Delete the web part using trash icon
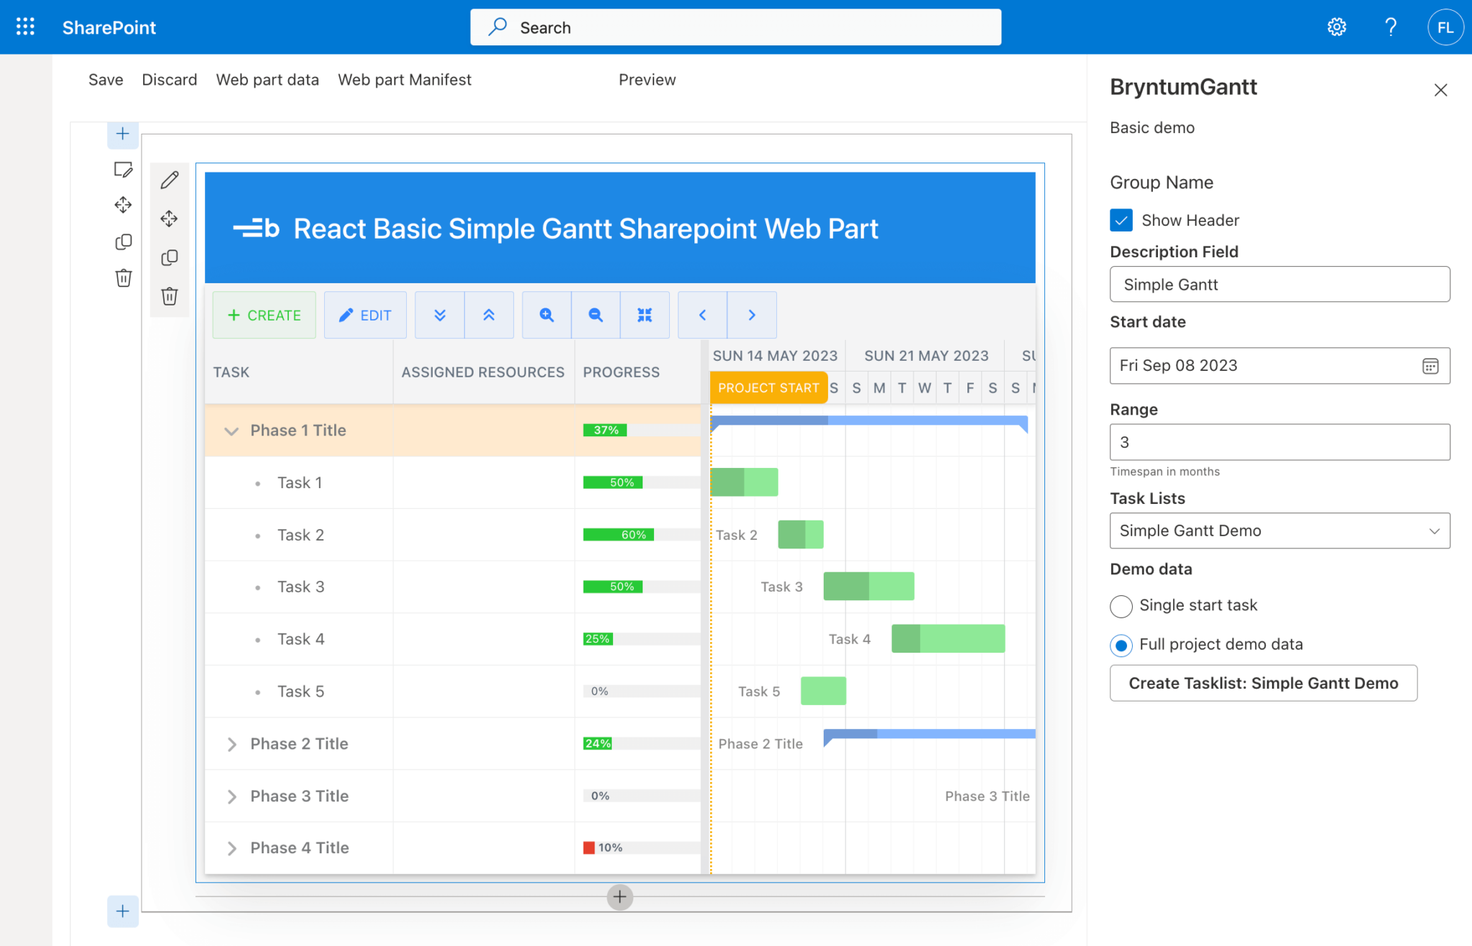Screen dimensions: 1472x946 pyautogui.click(x=170, y=295)
